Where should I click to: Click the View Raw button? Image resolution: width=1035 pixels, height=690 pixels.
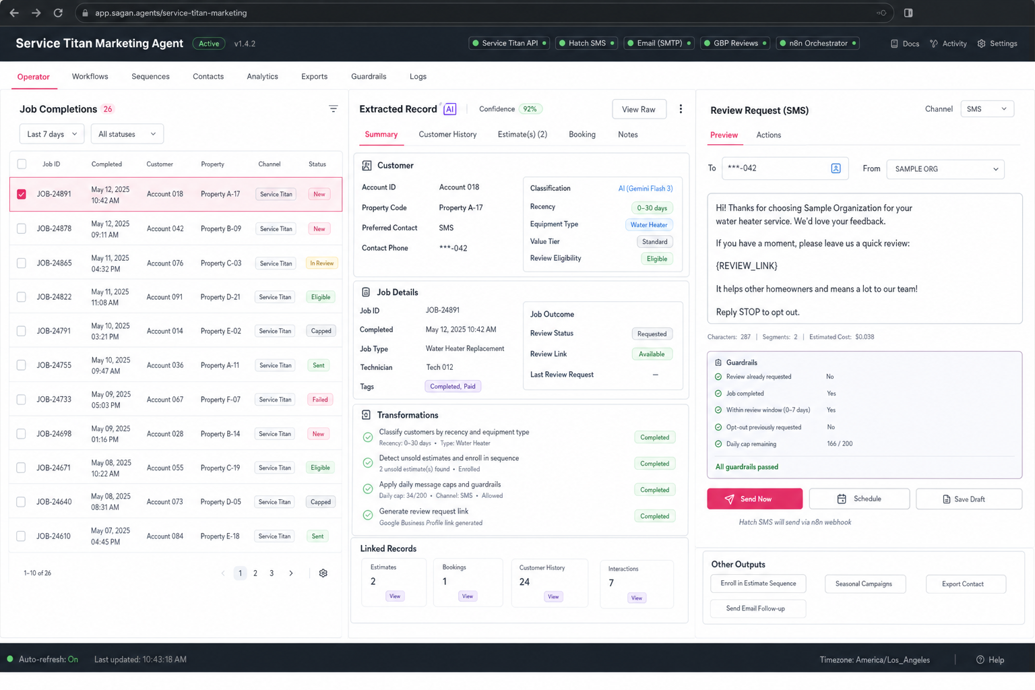pos(639,109)
